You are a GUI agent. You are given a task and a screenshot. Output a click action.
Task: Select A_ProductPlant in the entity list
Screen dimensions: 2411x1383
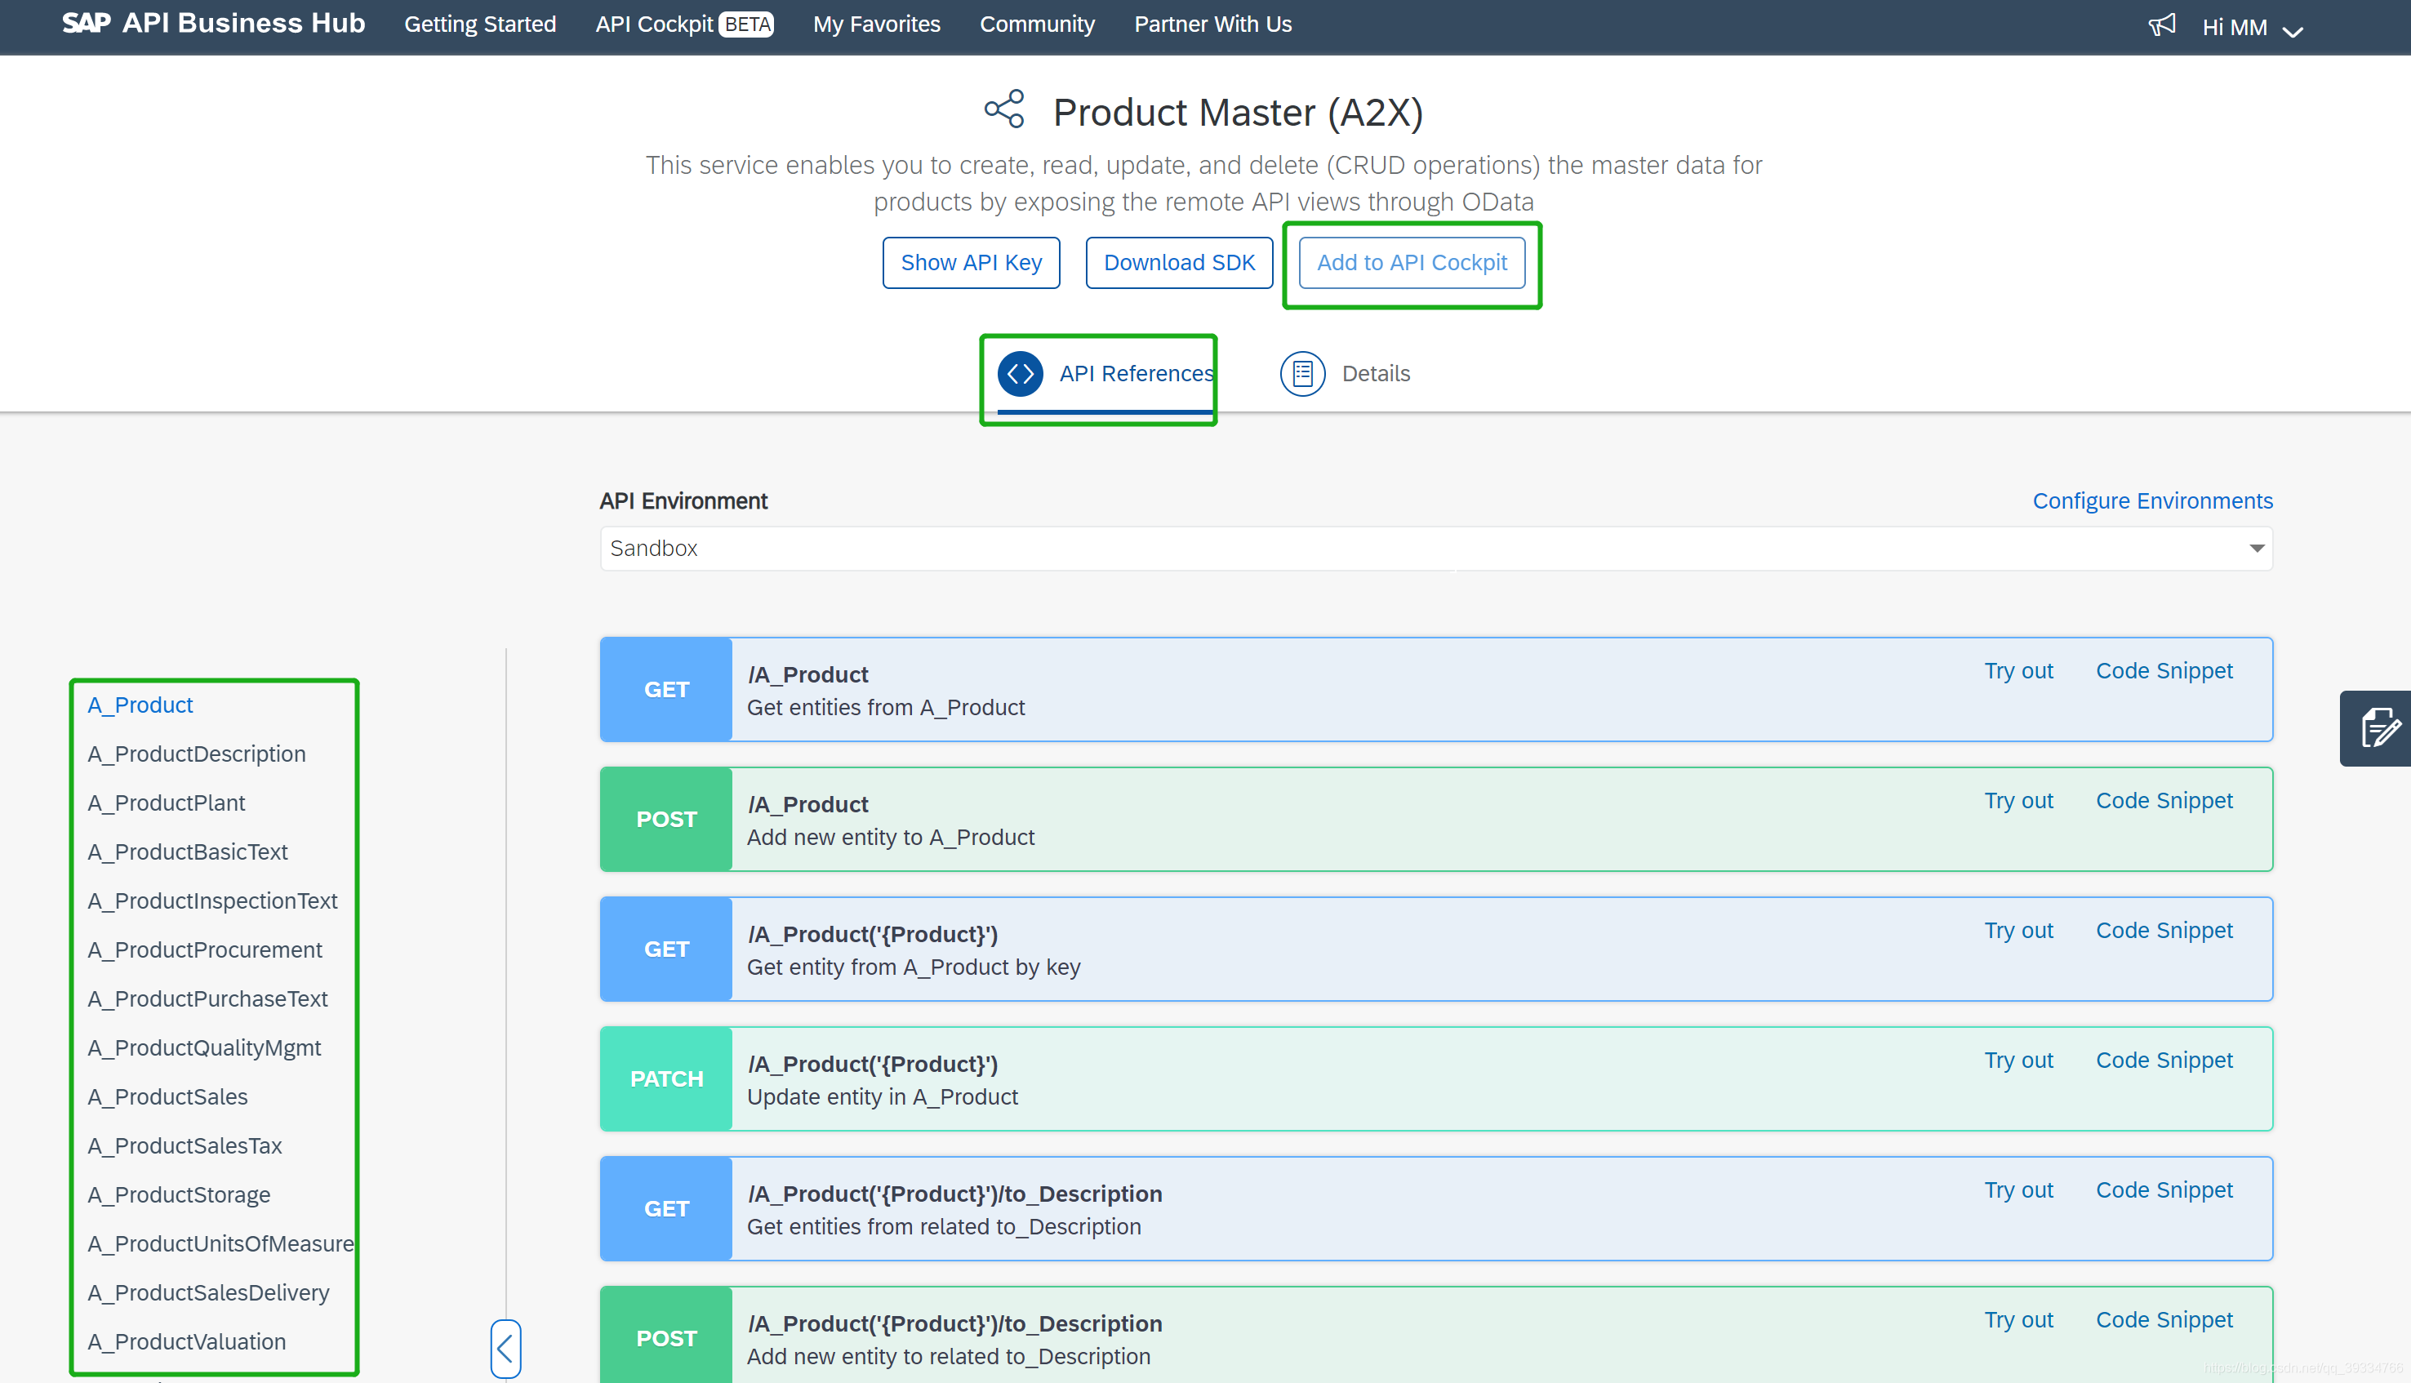pos(167,803)
